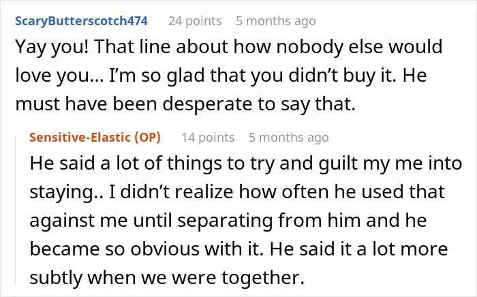
Task: Collapse the reply using the vertical thread line
Action: pos(16,210)
